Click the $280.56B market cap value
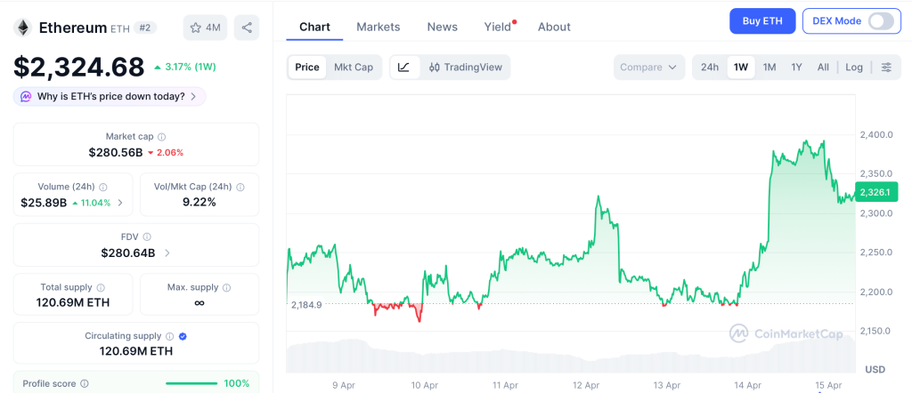This screenshot has height=393, width=912. pos(116,153)
